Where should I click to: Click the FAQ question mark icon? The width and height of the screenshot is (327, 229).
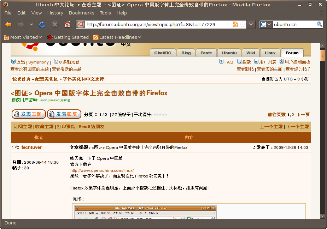221,61
